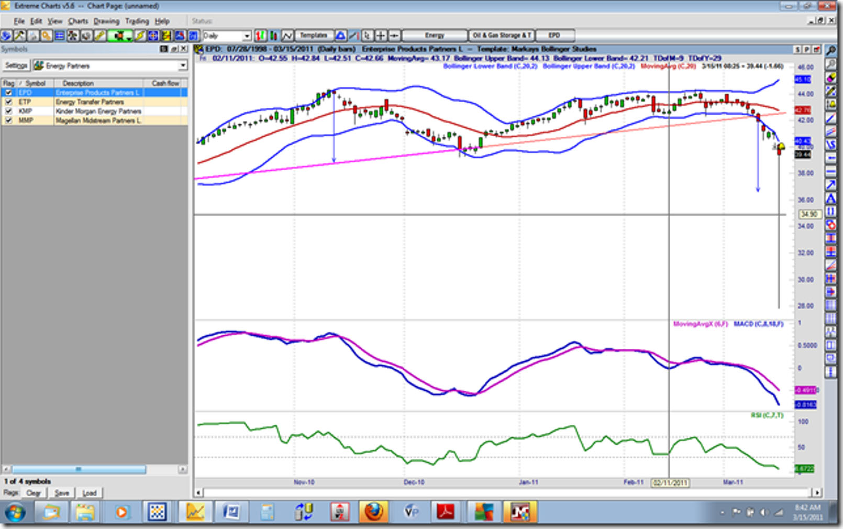The image size is (843, 529).
Task: Open the File menu
Action: (19, 21)
